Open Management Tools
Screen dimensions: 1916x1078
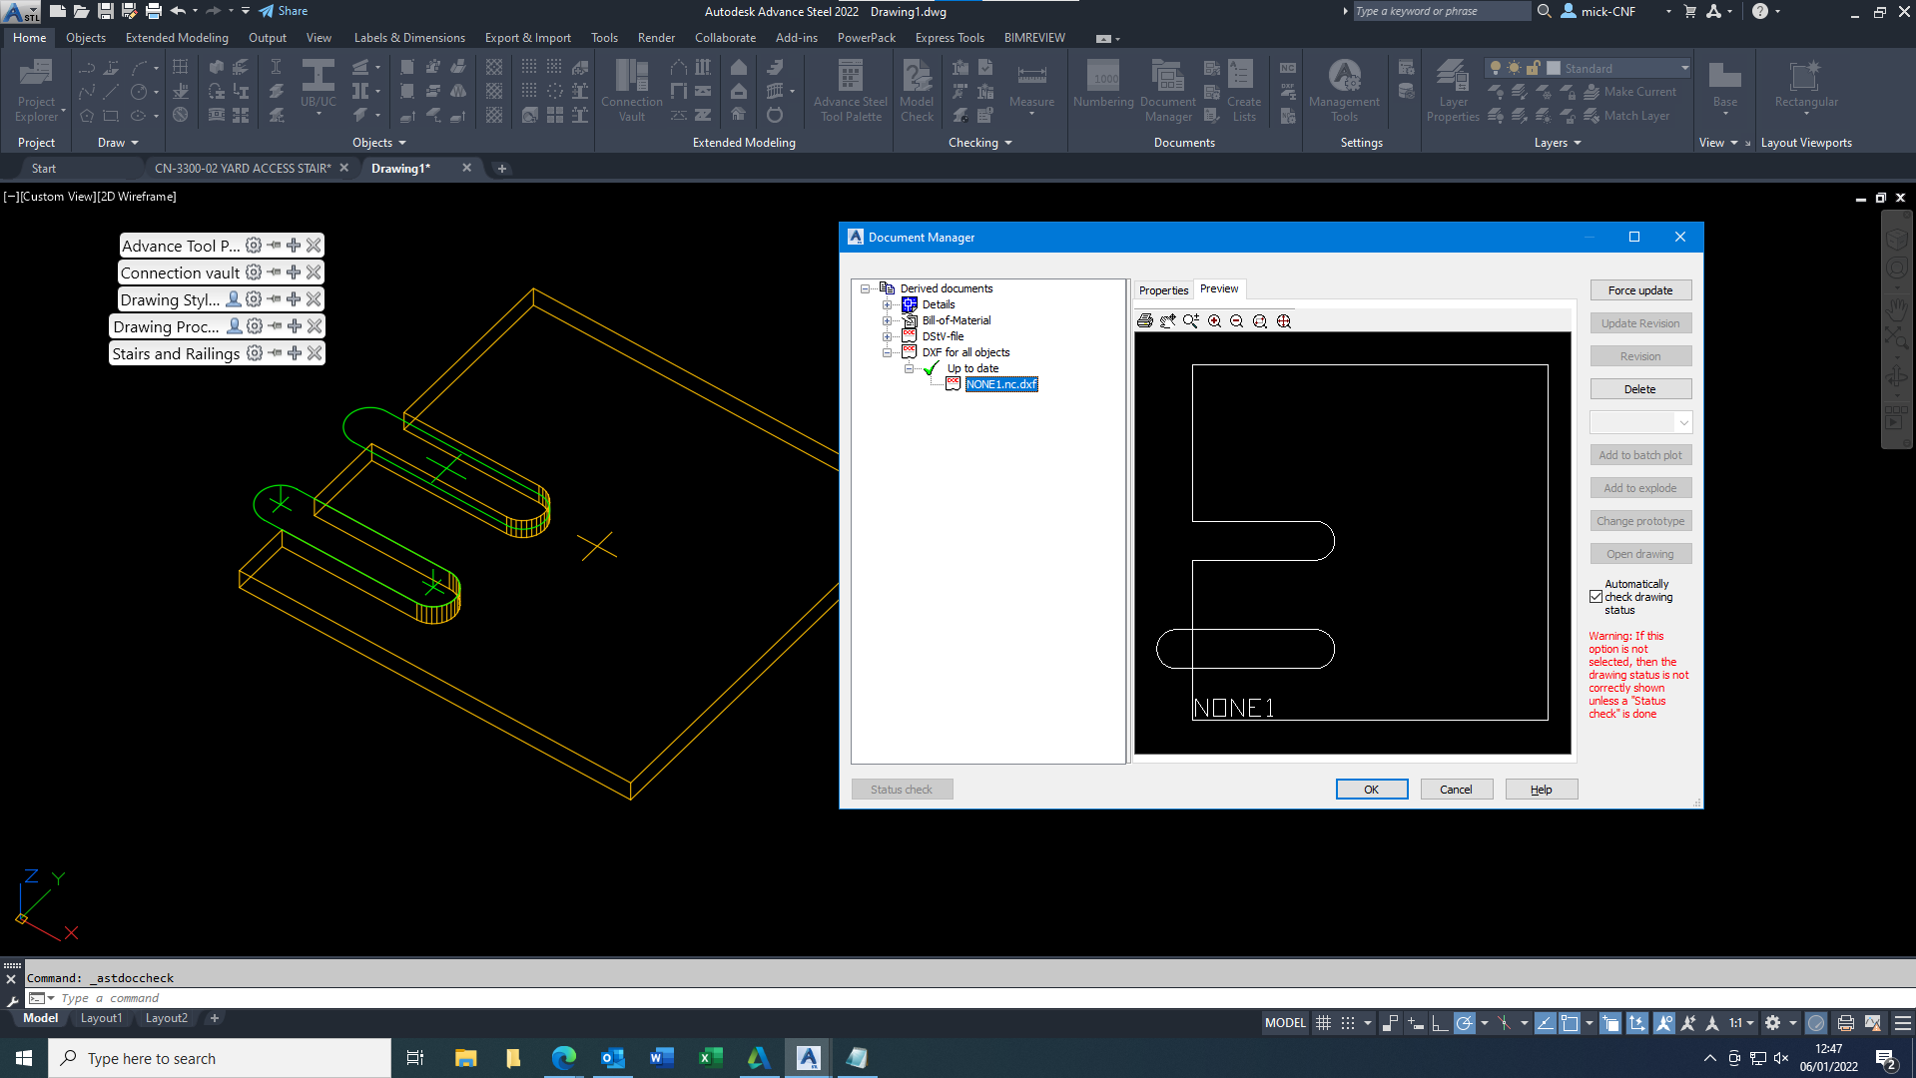click(x=1344, y=89)
